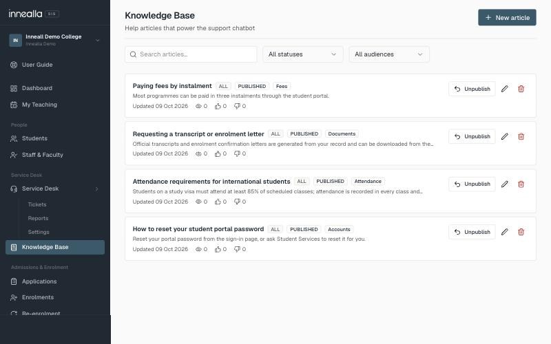The height and width of the screenshot is (344, 551).
Task: Edit the Attendance requirements article
Action: (504, 184)
